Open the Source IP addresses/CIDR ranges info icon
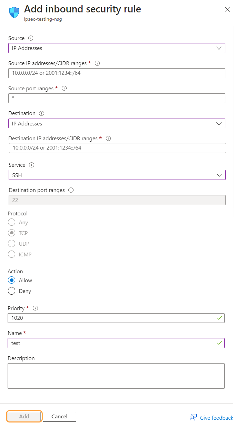This screenshot has width=235, height=428. 97,63
